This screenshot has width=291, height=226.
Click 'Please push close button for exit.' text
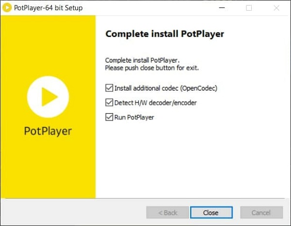click(152, 68)
